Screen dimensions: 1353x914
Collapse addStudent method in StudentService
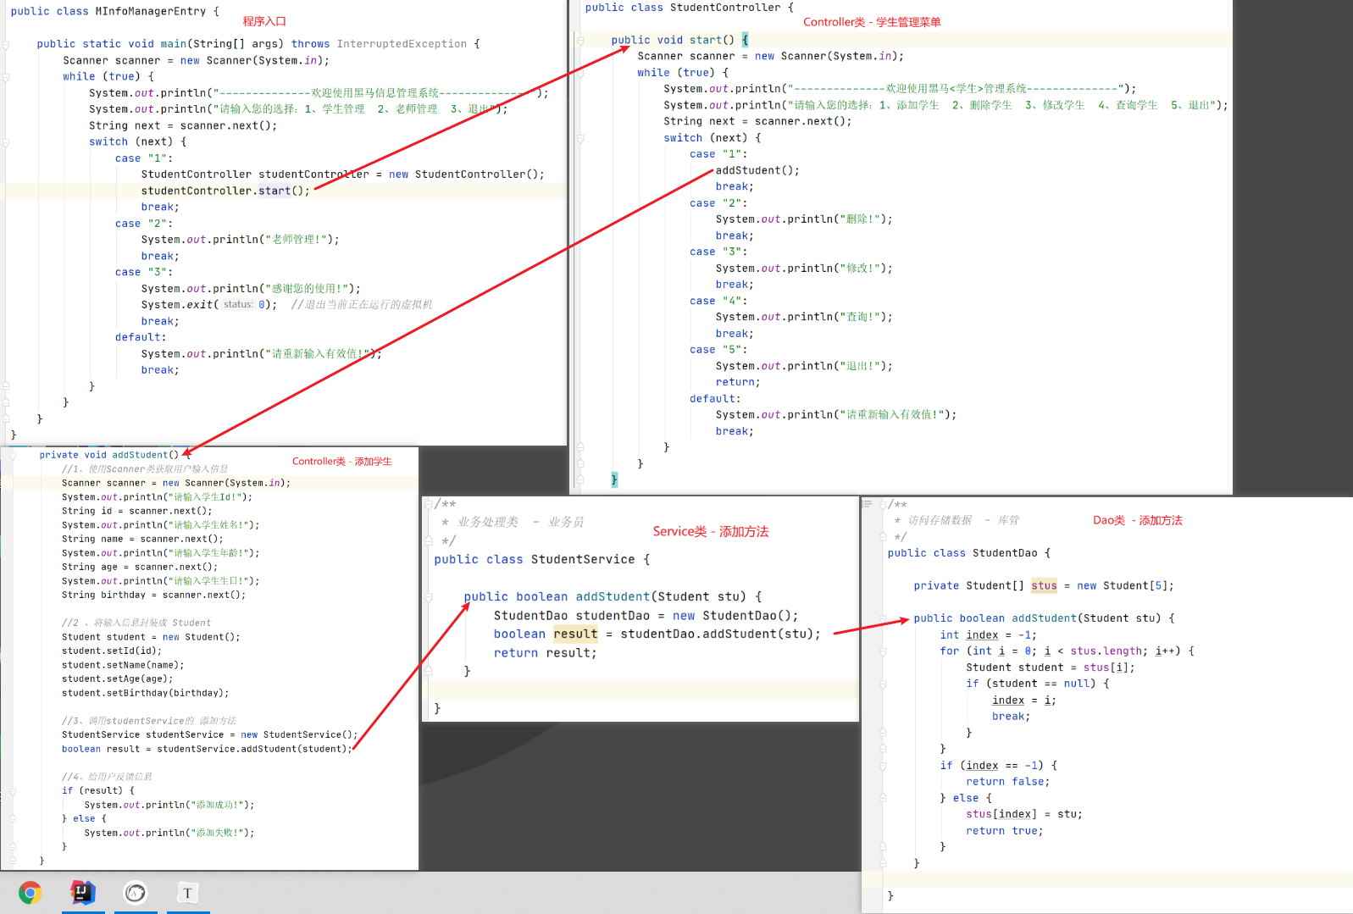pos(429,597)
